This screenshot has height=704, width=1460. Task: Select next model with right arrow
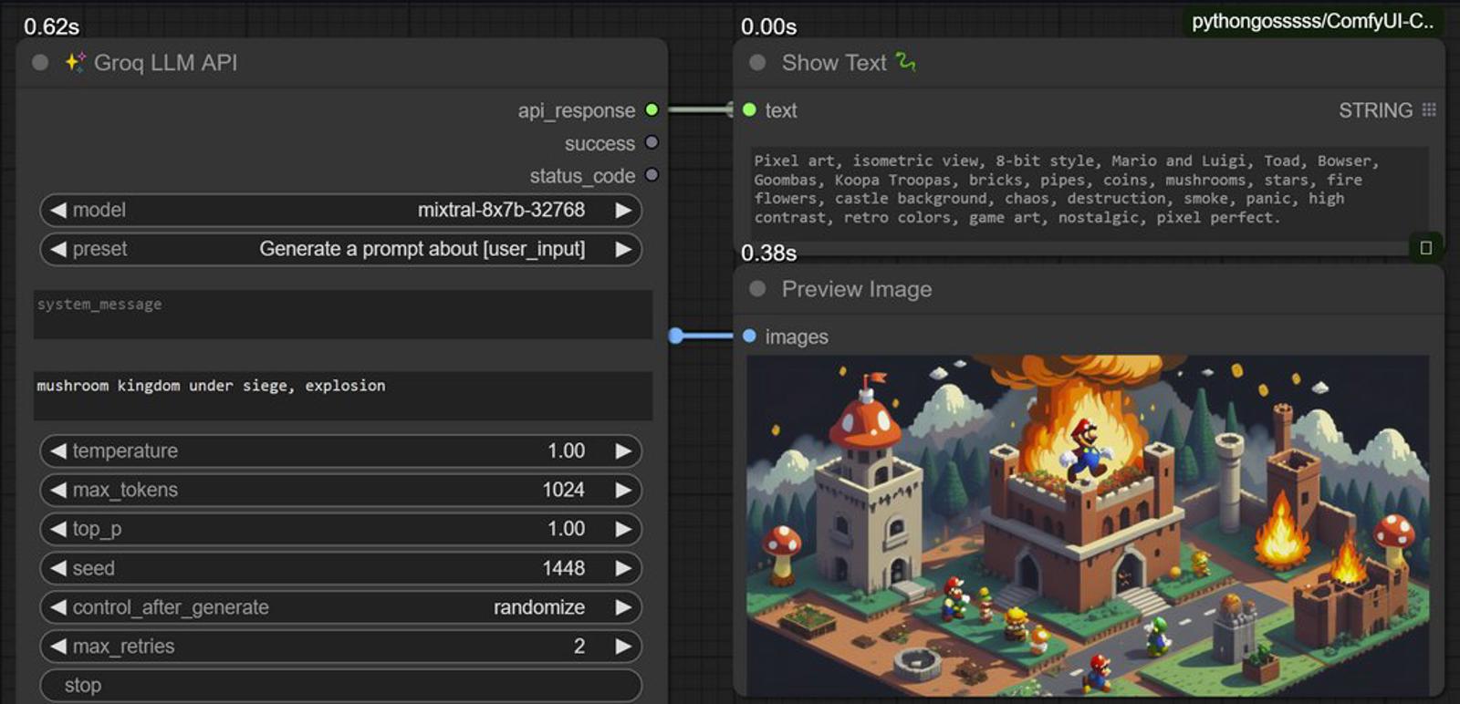[623, 210]
